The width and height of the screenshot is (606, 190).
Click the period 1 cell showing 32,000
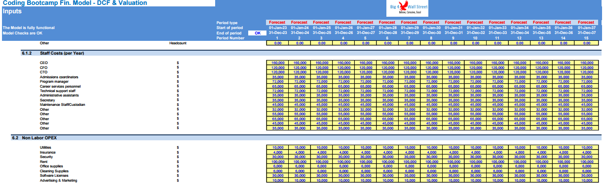(x=277, y=109)
